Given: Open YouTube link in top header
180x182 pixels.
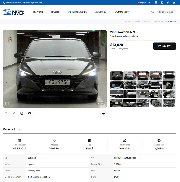Looking at the screenshot, I should tap(174, 3).
